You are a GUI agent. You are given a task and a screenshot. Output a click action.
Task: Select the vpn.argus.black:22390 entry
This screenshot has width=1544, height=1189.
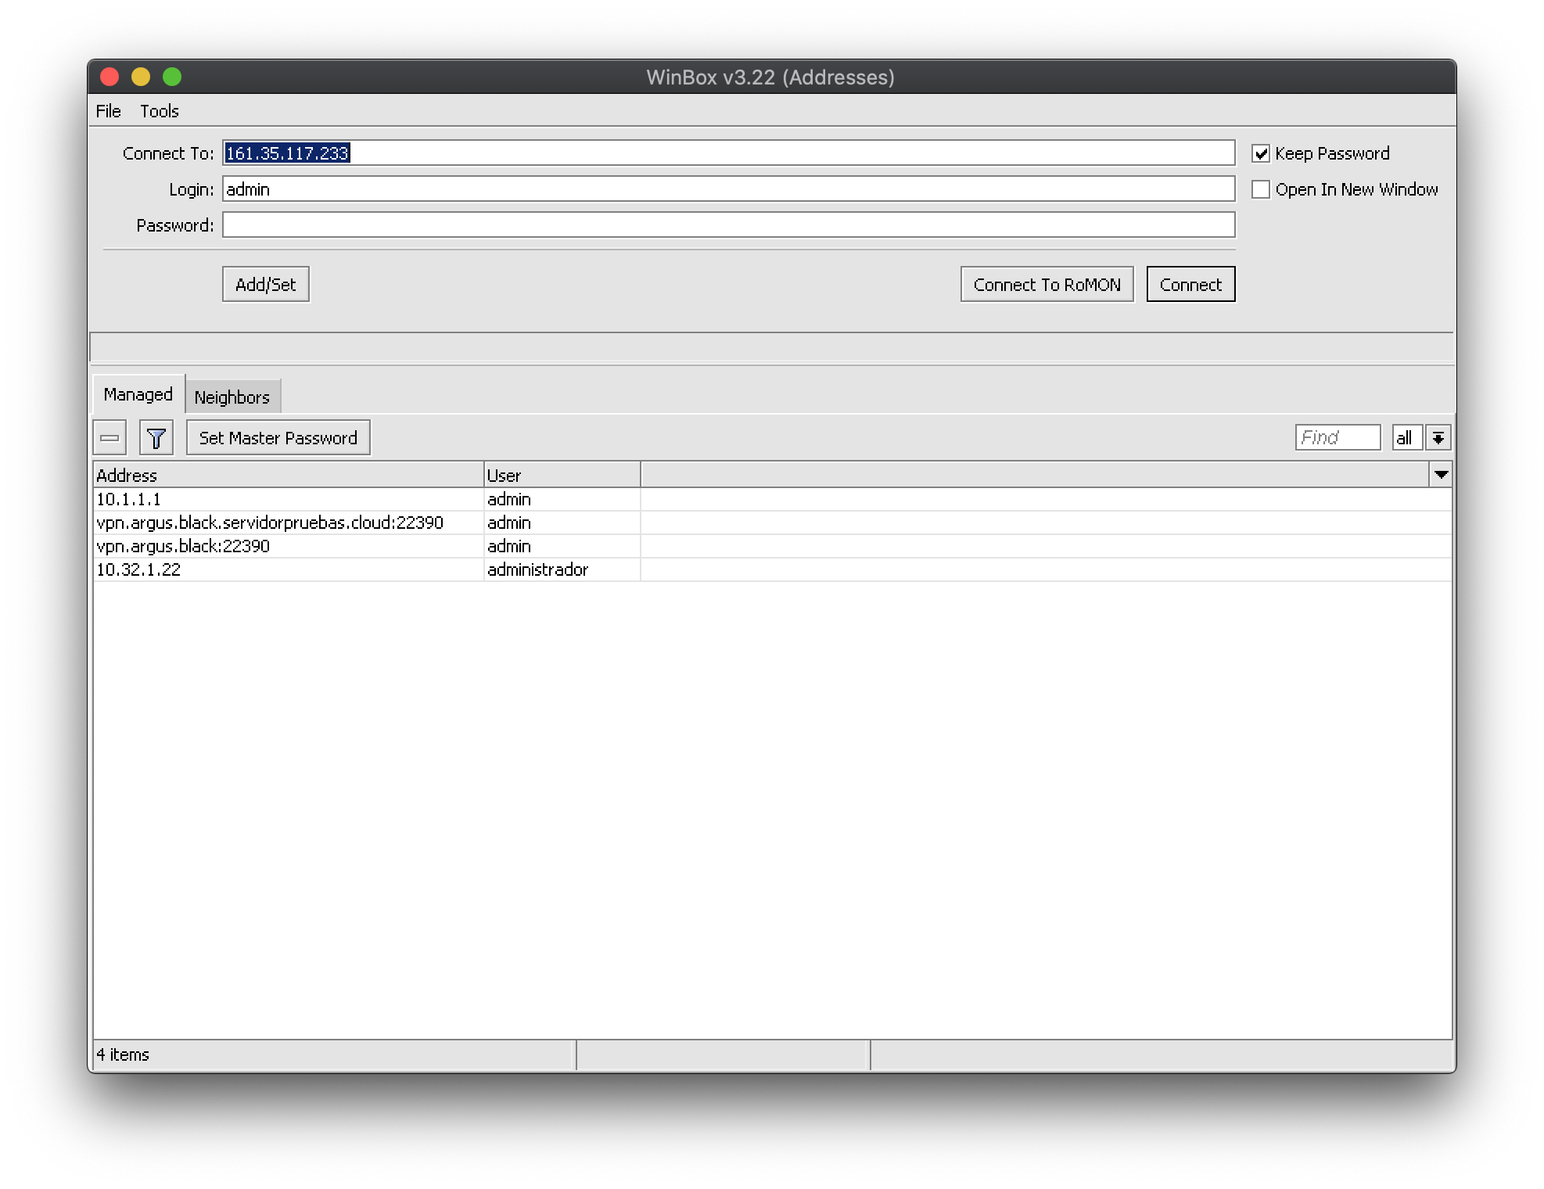[x=772, y=546]
